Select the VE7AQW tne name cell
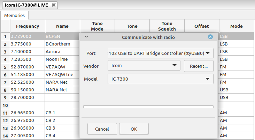Image resolution: width=255 pixels, height=140 pixels. 62,74
